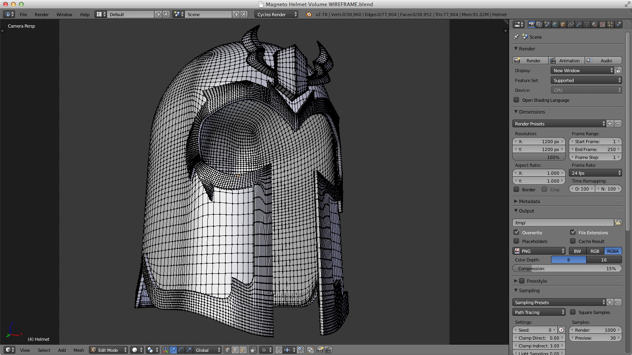
Task: Toggle the Overwrite checkbox
Action: click(x=516, y=232)
